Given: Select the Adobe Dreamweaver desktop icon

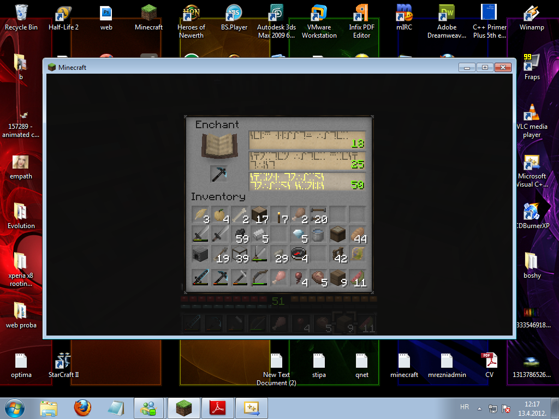Looking at the screenshot, I should pyautogui.click(x=447, y=21).
